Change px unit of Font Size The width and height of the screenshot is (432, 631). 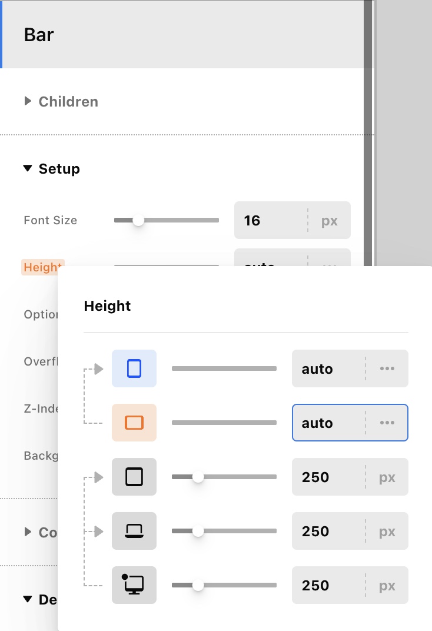(x=329, y=221)
